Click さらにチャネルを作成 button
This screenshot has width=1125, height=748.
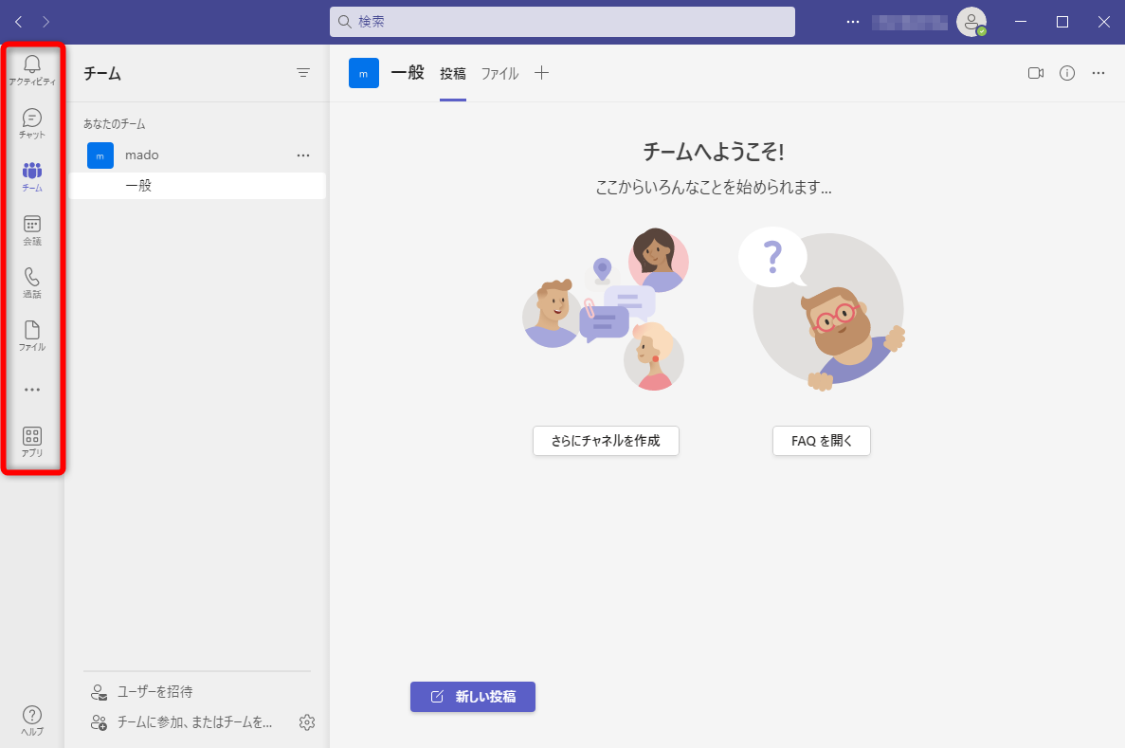[x=606, y=440]
